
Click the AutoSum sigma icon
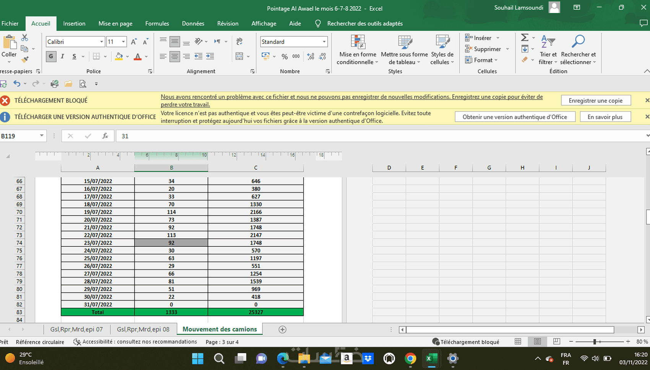pos(525,37)
